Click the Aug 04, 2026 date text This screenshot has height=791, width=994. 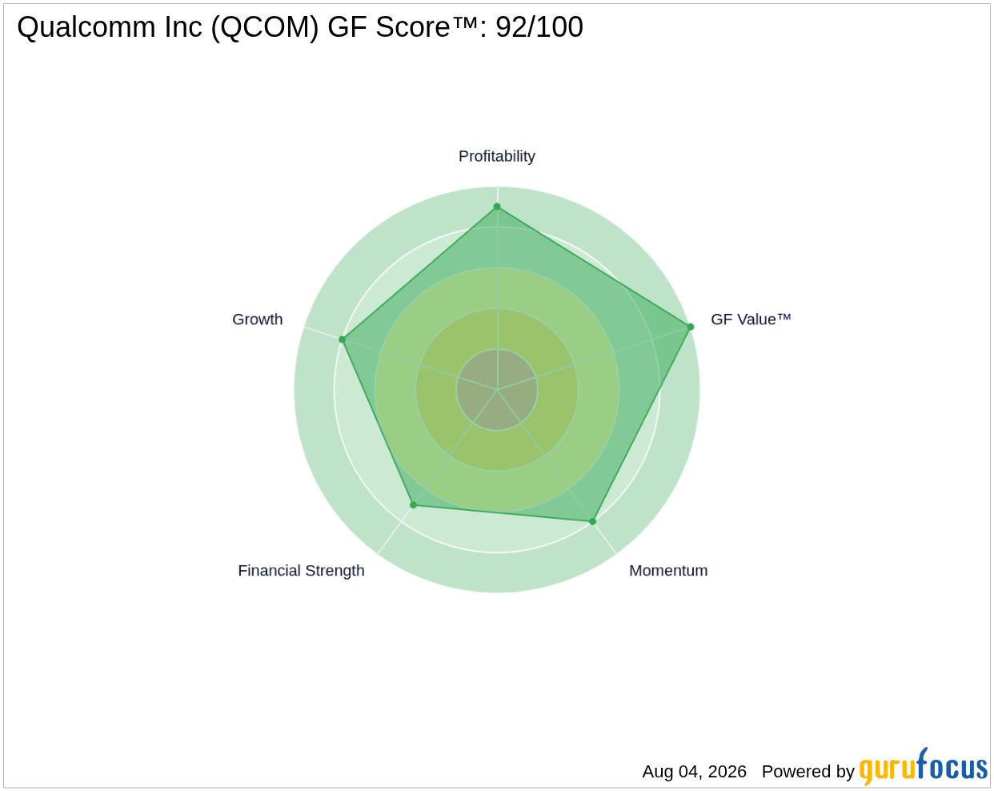(x=695, y=772)
